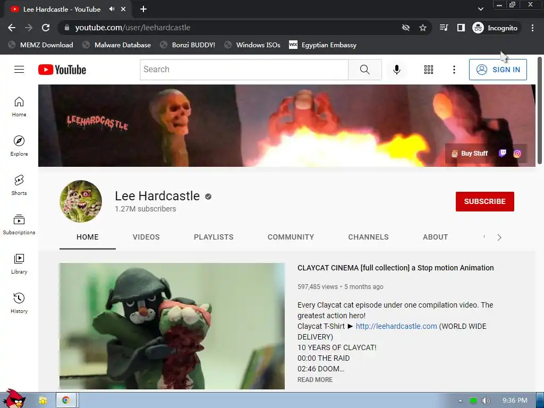The width and height of the screenshot is (544, 408).
Task: Show hidden system tray icons
Action: tap(460, 401)
